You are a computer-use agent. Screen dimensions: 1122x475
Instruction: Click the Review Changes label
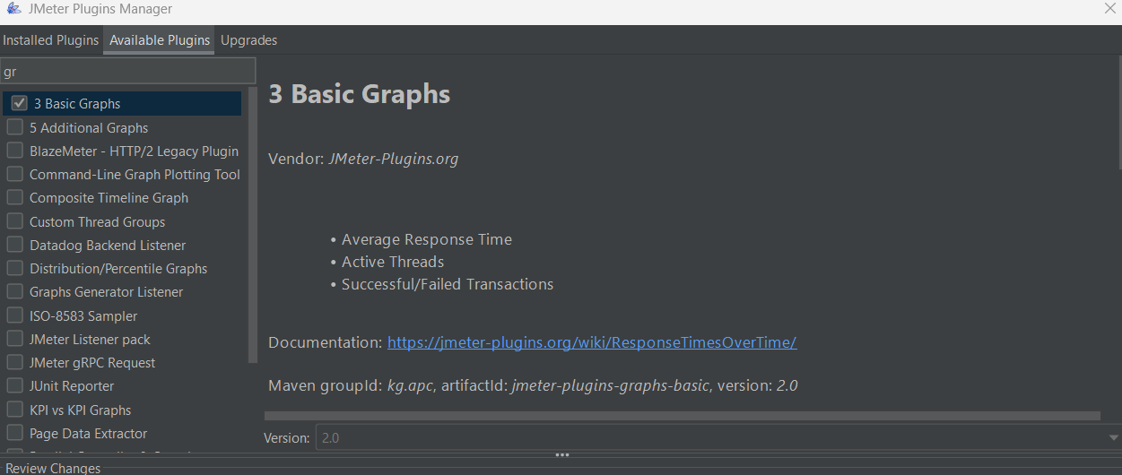click(53, 468)
